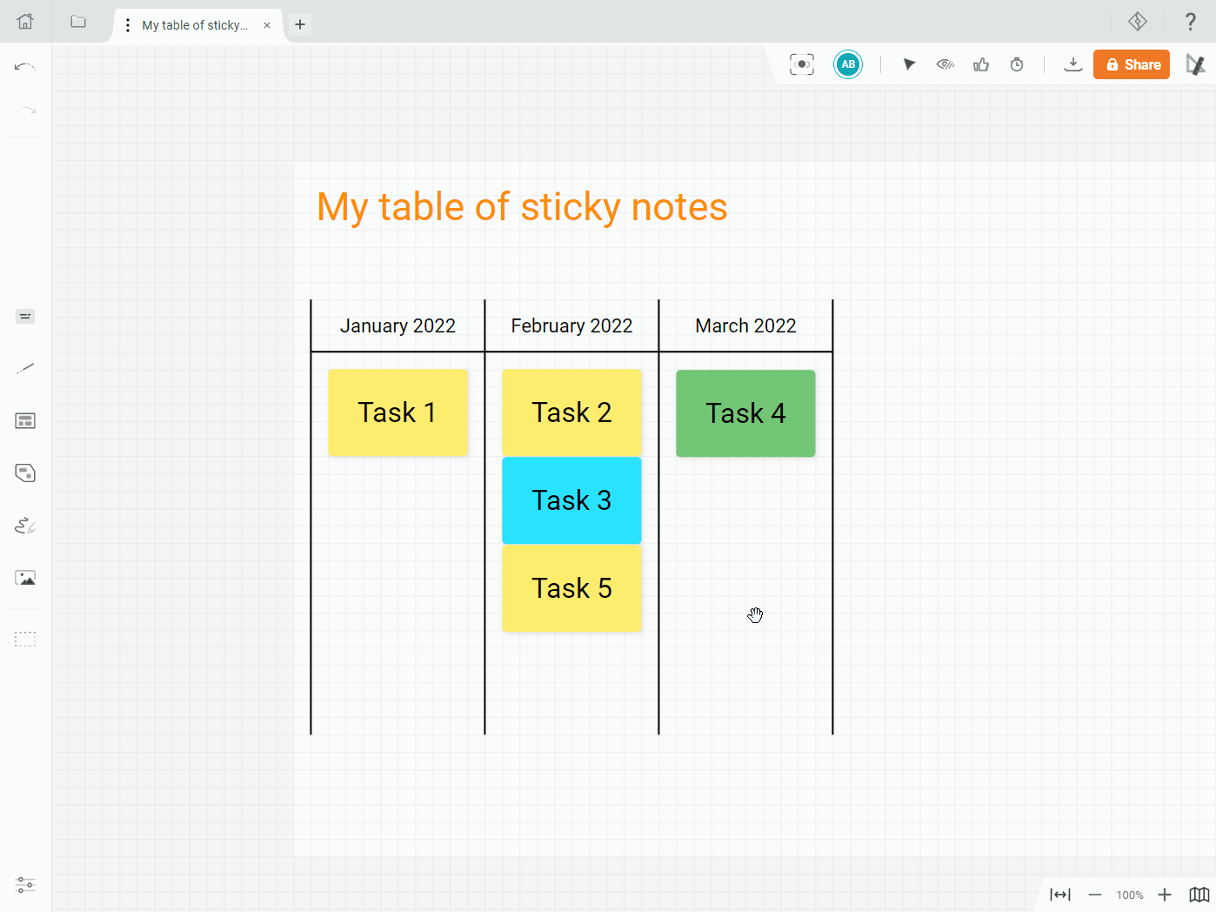Image resolution: width=1216 pixels, height=912 pixels.
Task: Select the shapes and labels tool
Action: (25, 473)
